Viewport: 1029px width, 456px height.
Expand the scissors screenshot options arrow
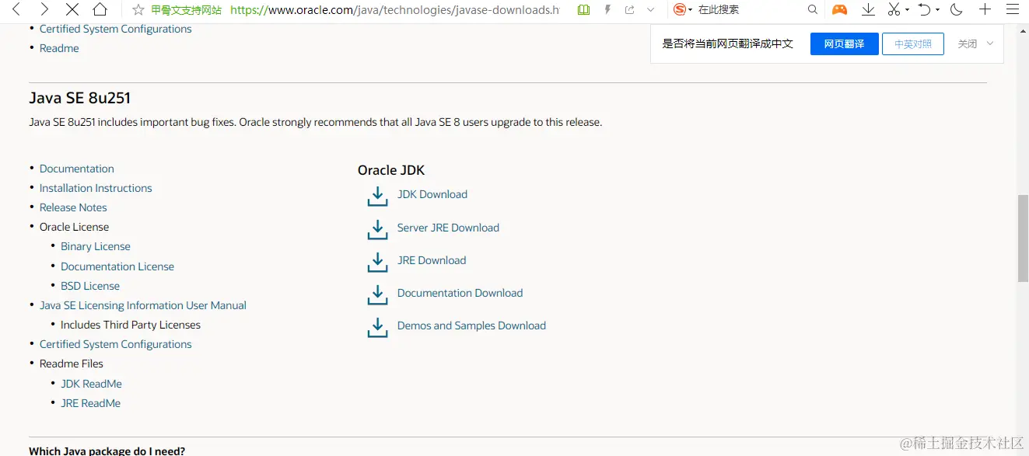(907, 10)
